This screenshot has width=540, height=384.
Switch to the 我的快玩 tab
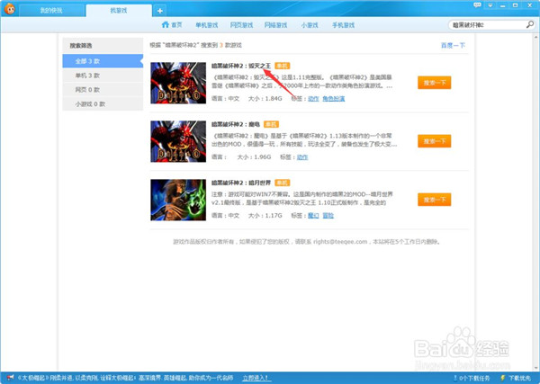[52, 10]
